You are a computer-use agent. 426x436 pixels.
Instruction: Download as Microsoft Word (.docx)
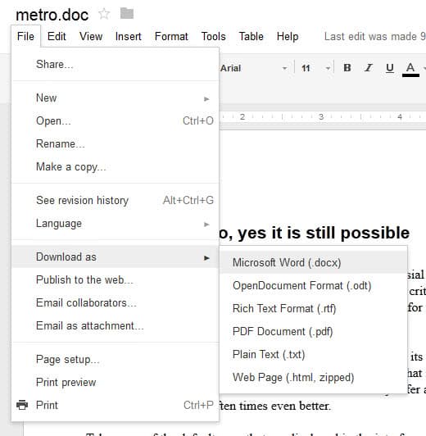(313, 262)
